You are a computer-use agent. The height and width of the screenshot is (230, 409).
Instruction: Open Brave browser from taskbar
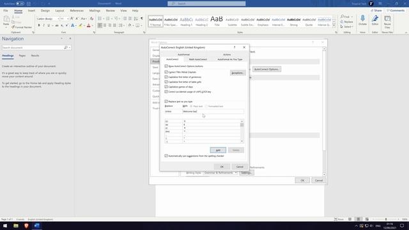[26, 226]
